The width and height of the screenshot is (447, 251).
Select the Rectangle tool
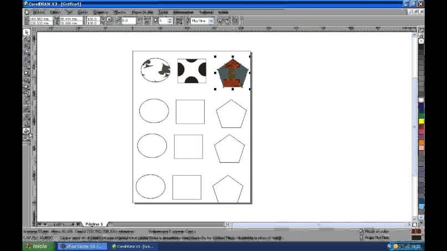(27, 74)
